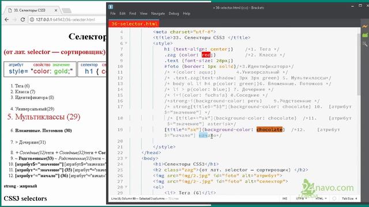
Task: Reload the browser page
Action: (22, 20)
